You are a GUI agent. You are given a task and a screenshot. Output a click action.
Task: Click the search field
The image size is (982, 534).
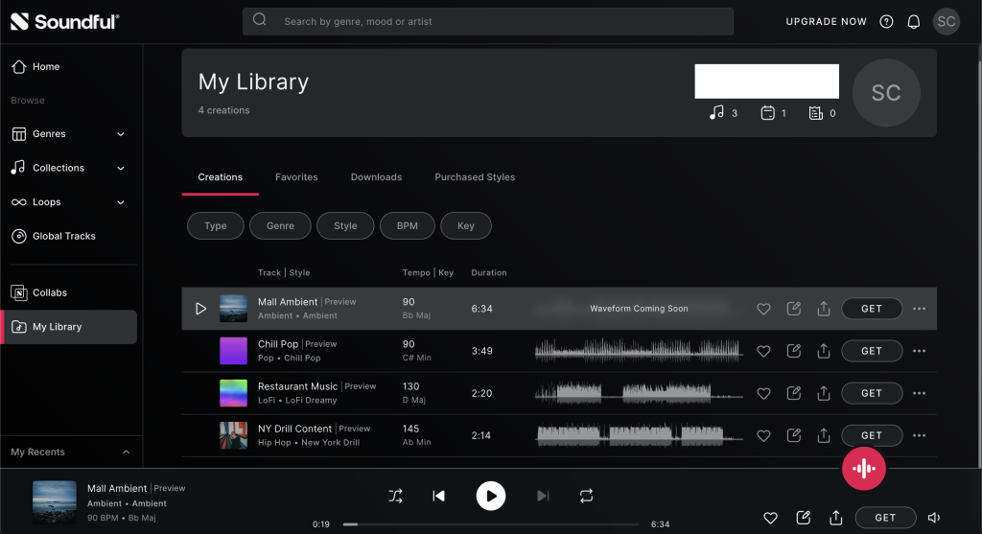[488, 21]
